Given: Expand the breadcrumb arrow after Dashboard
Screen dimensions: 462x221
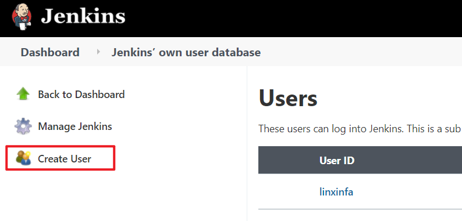Looking at the screenshot, I should coord(98,52).
